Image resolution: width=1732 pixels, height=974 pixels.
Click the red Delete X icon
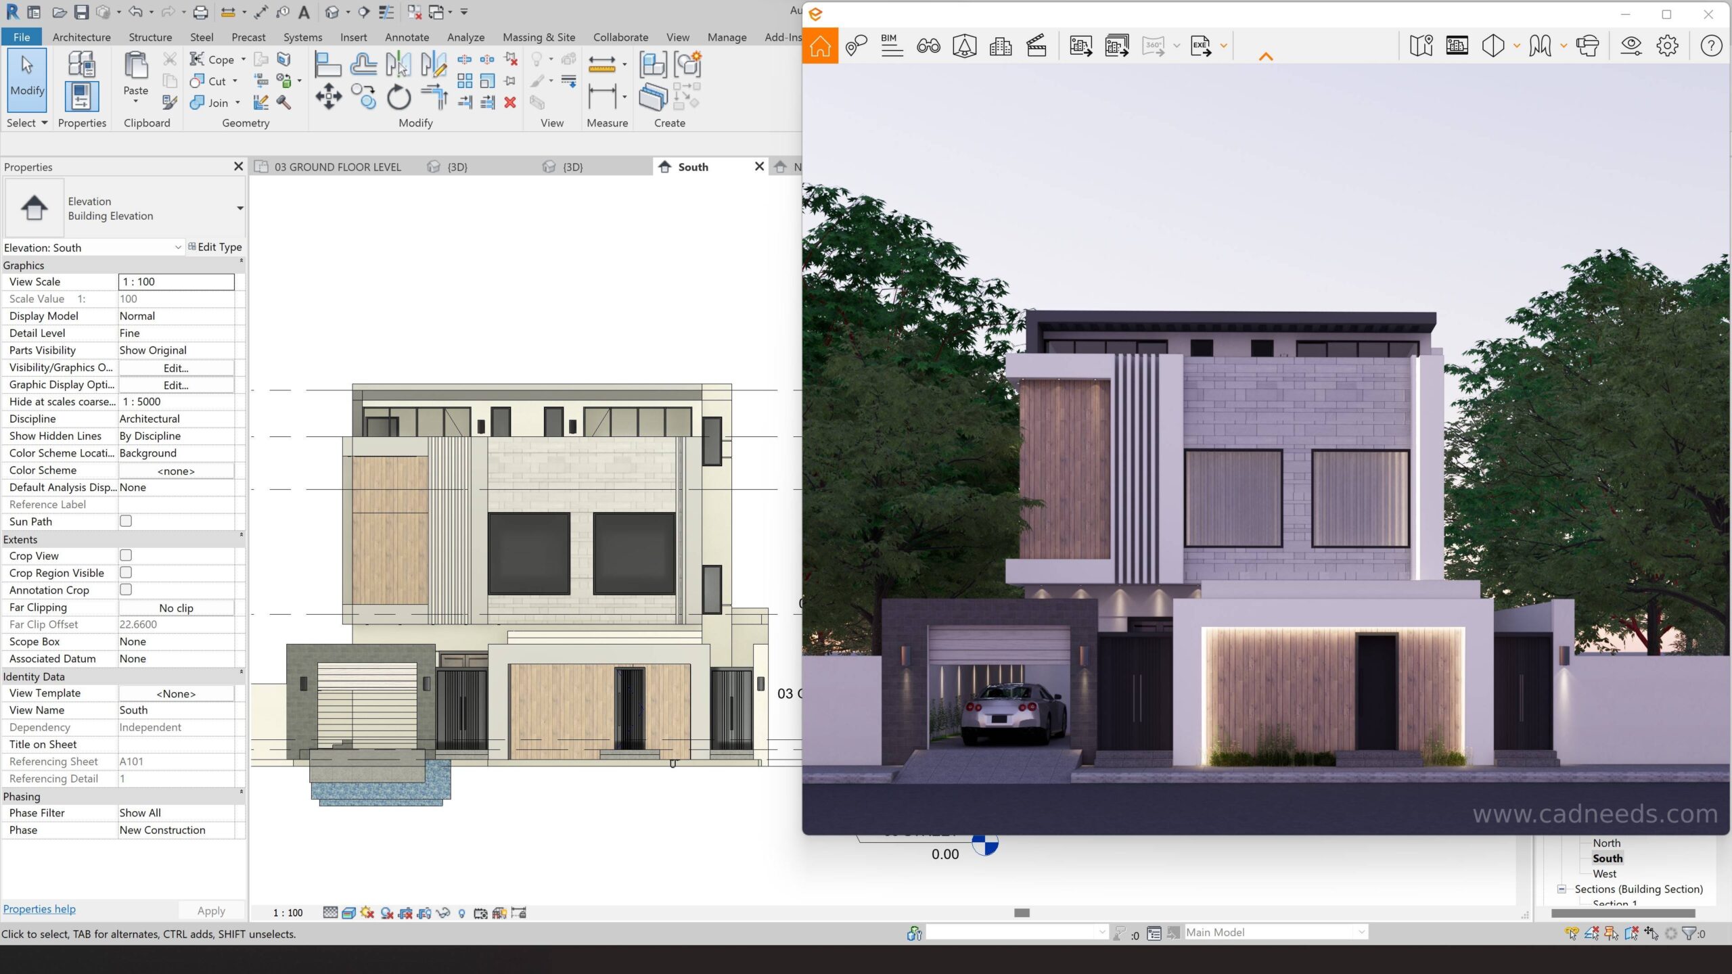coord(510,102)
